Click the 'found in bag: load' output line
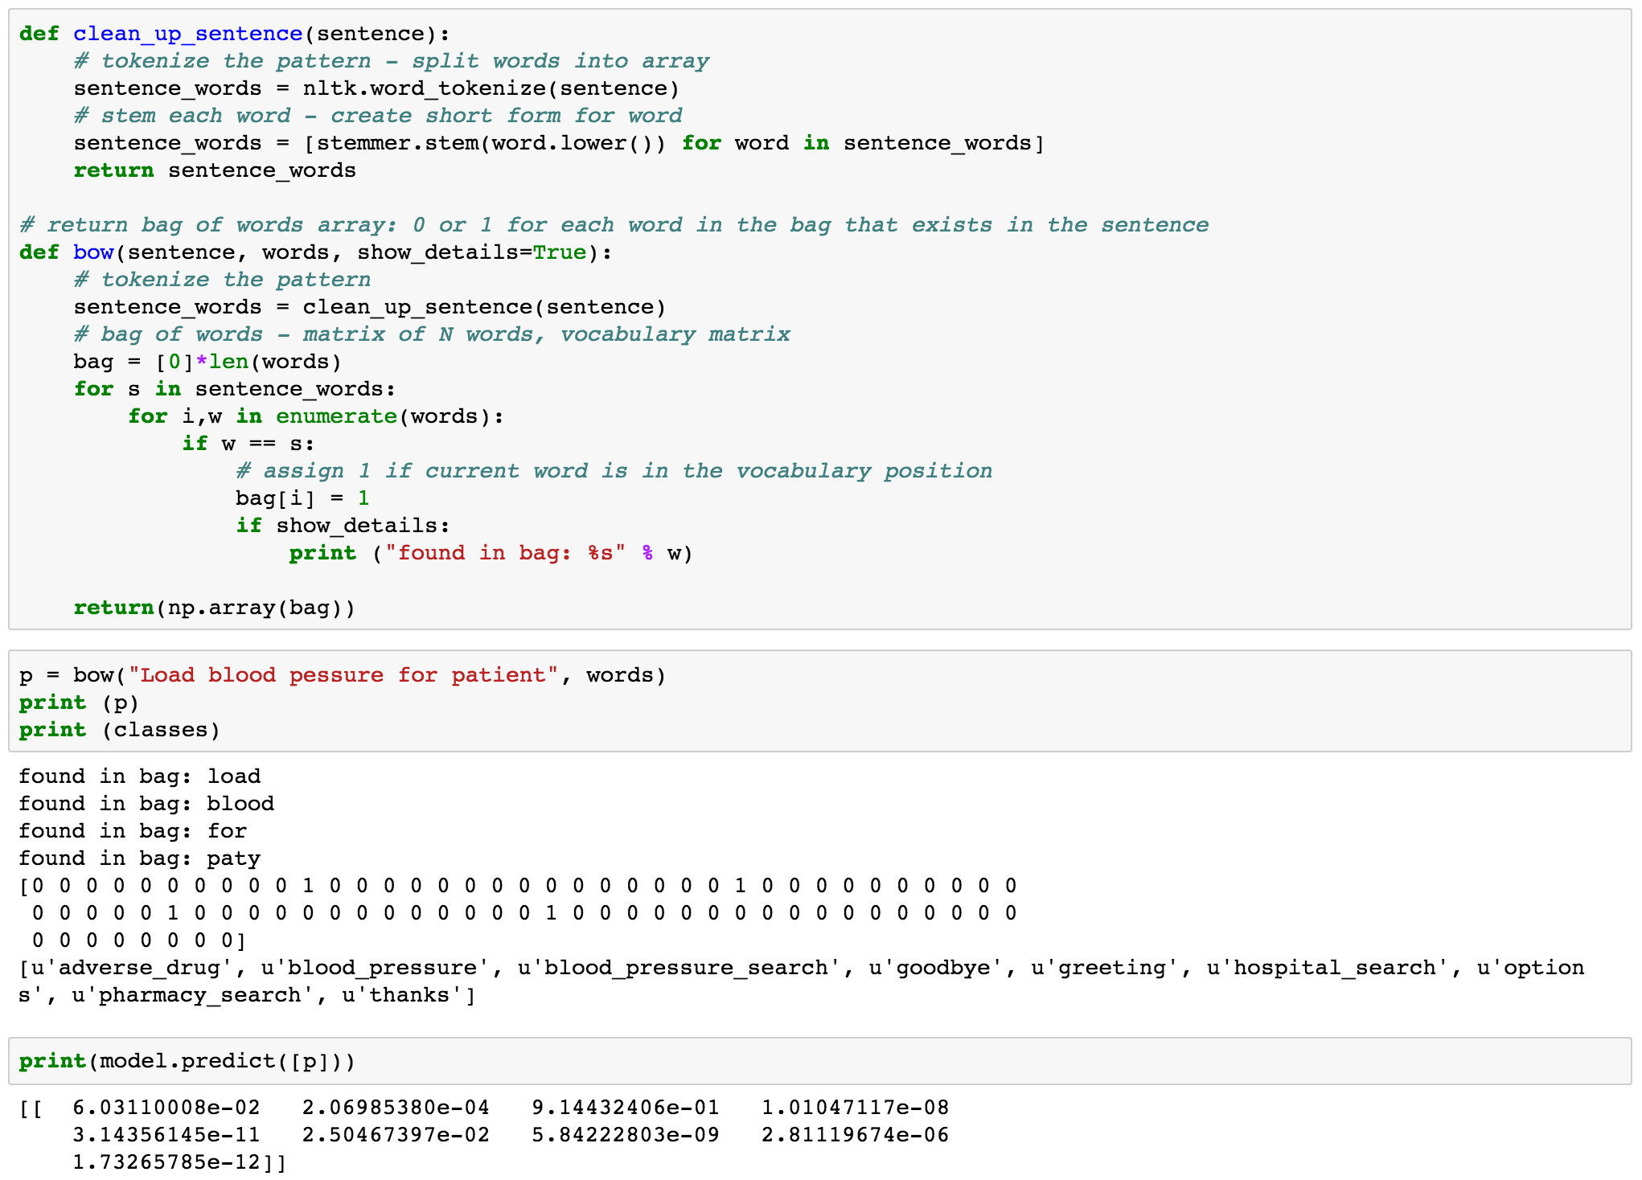Screen dimensions: 1642x1180 137,776
